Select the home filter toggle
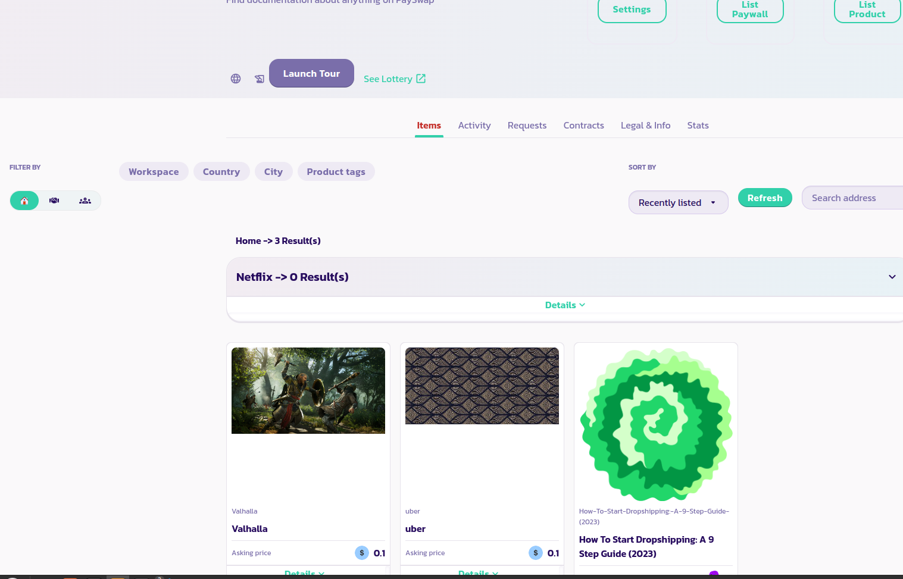The height and width of the screenshot is (579, 903). pyautogui.click(x=24, y=201)
